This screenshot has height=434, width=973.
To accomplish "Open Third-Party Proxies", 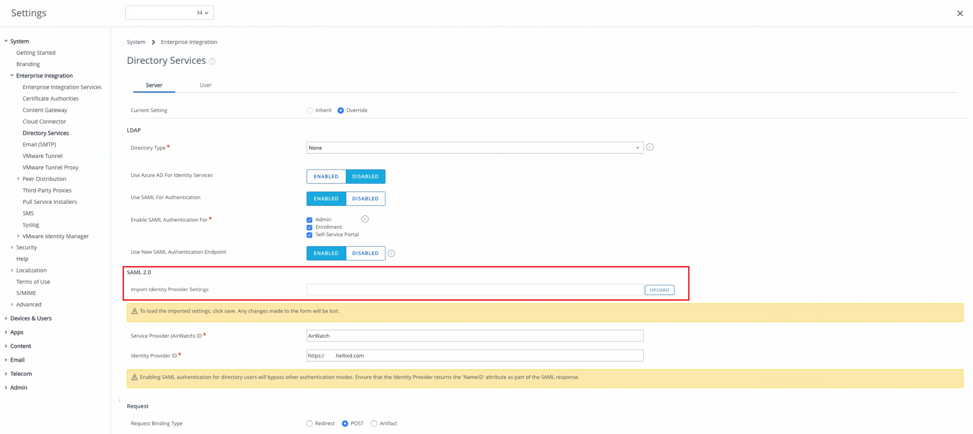I will tap(47, 191).
